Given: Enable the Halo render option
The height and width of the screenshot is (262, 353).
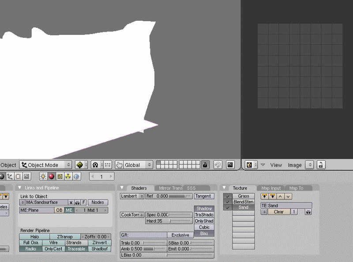Looking at the screenshot, I should (x=34, y=236).
